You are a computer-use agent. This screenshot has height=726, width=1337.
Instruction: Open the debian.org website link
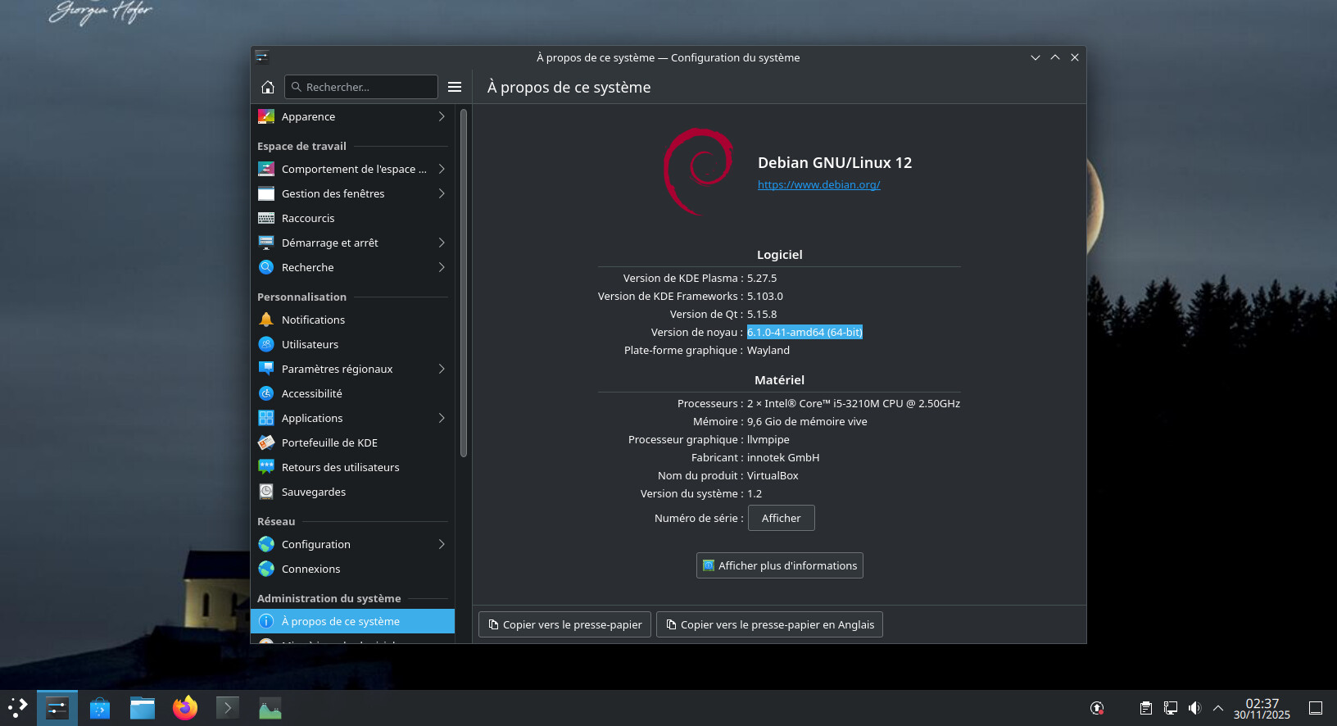(x=818, y=184)
